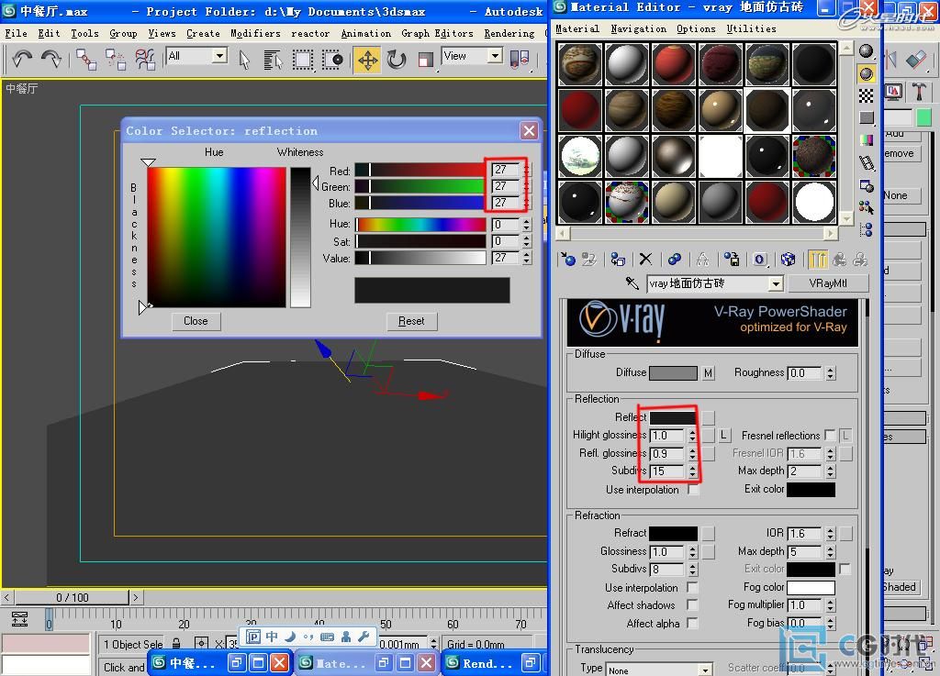
Task: Click the Undo arrow in main toolbar
Action: coord(22,59)
